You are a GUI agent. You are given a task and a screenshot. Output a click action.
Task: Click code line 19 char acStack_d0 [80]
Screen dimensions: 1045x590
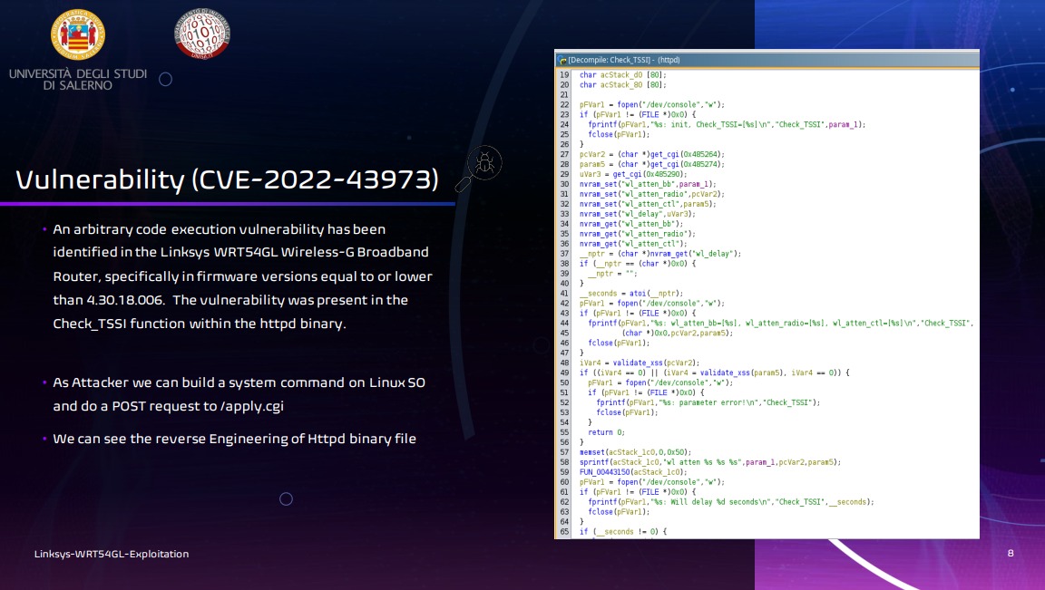pyautogui.click(x=622, y=75)
